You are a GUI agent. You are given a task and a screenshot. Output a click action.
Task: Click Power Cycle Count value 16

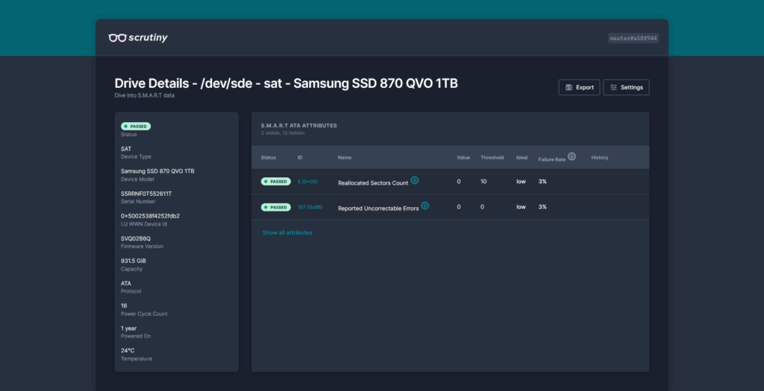[x=124, y=306]
